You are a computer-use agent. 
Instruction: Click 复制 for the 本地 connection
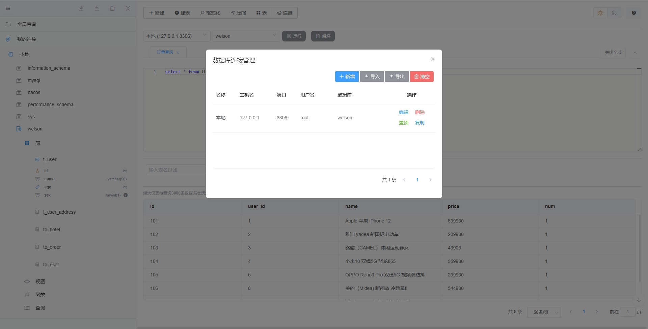pyautogui.click(x=420, y=123)
